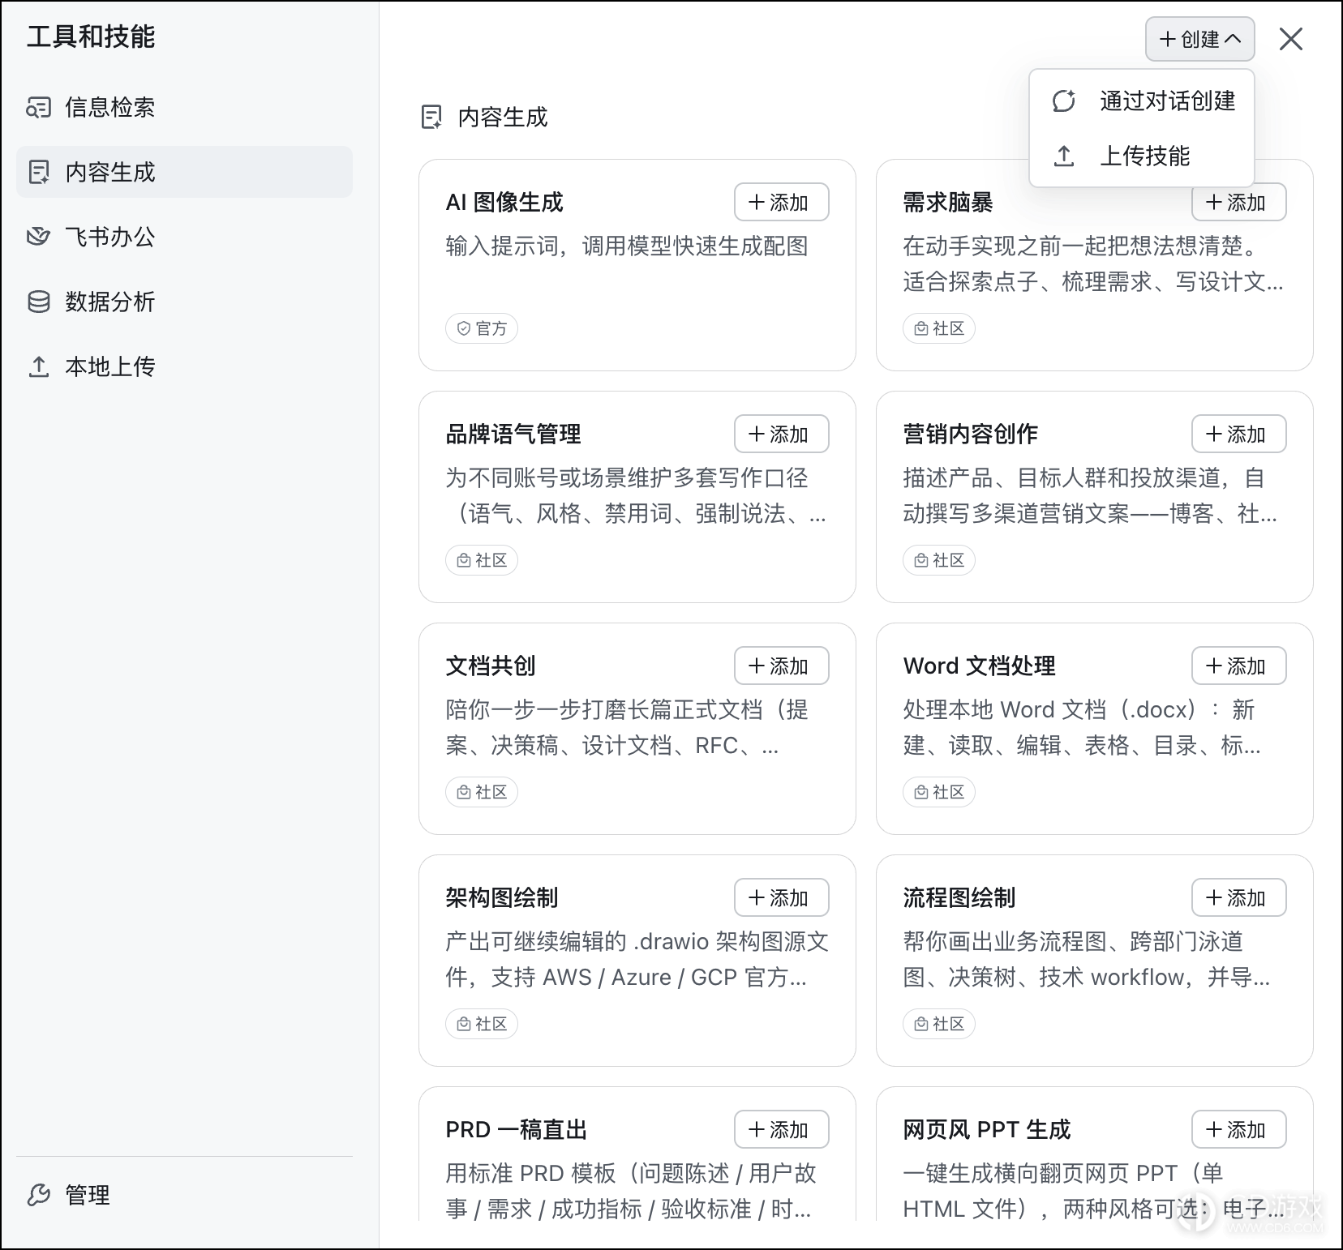Add the AI 图像生成 skill
The image size is (1343, 1250).
tap(781, 202)
